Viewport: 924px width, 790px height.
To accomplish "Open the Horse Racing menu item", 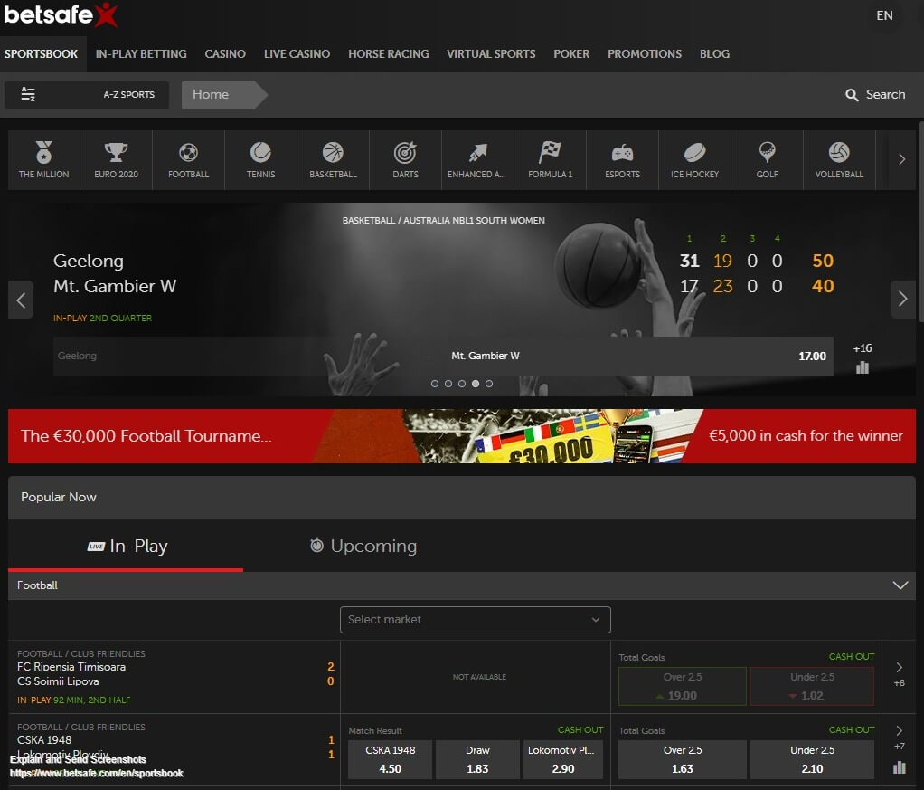I will click(389, 53).
